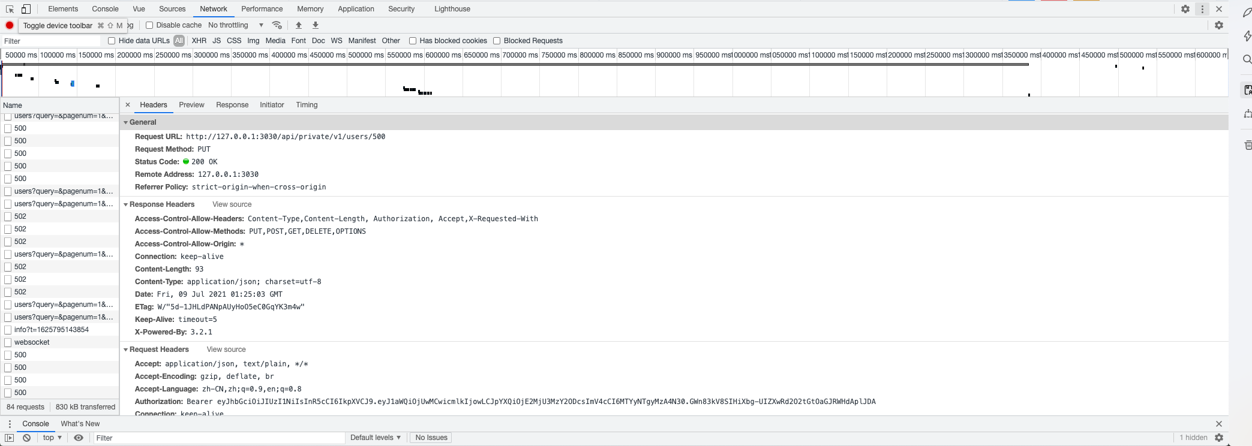1252x446 pixels.
Task: Filter requests by XHR type
Action: coord(199,41)
